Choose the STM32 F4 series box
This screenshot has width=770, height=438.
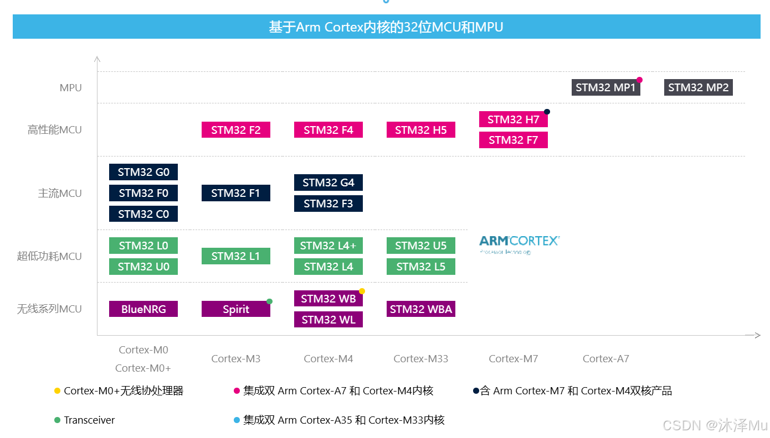(328, 130)
